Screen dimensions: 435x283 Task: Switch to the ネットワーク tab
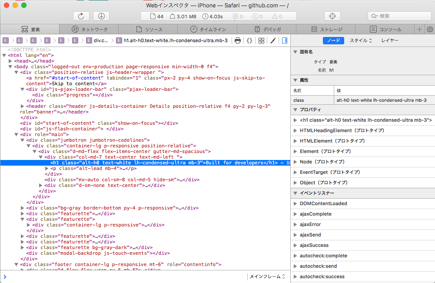[x=90, y=30]
